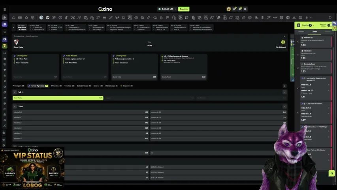Open the user avatar icon in header

(229, 9)
